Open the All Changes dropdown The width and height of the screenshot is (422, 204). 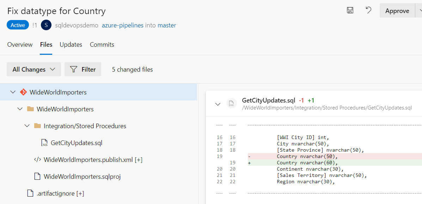point(34,70)
